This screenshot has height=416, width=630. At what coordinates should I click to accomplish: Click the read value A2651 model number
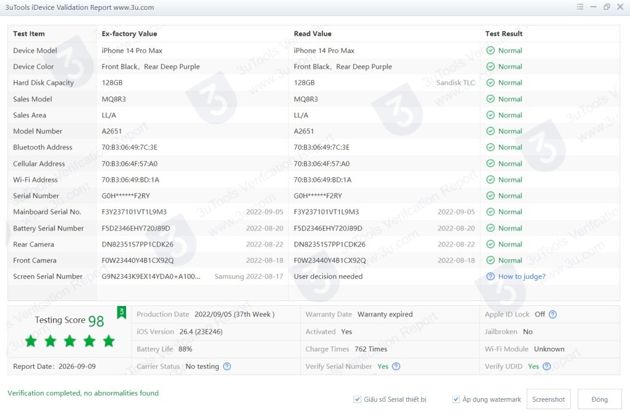[304, 131]
